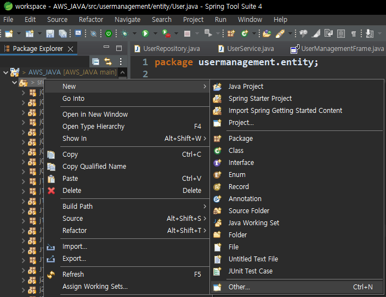Click the Open Type folder icon in toolbar
This screenshot has height=297, width=386.
click(x=266, y=33)
